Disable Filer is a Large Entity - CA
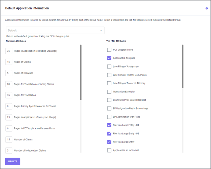 [109, 125]
